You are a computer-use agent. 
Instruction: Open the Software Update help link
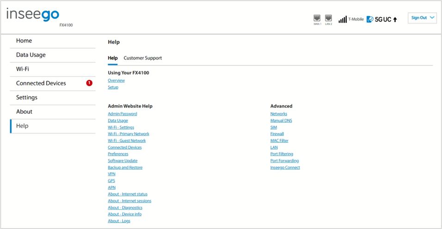point(123,161)
